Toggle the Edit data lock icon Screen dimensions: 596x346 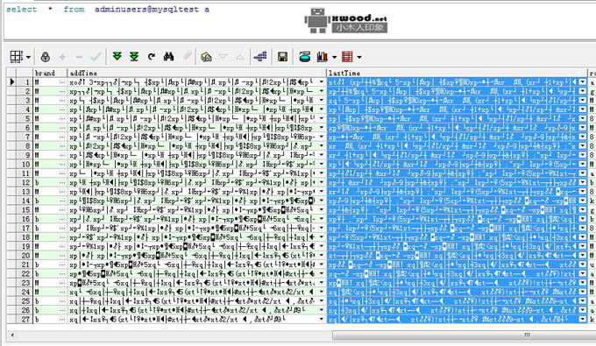coord(46,57)
